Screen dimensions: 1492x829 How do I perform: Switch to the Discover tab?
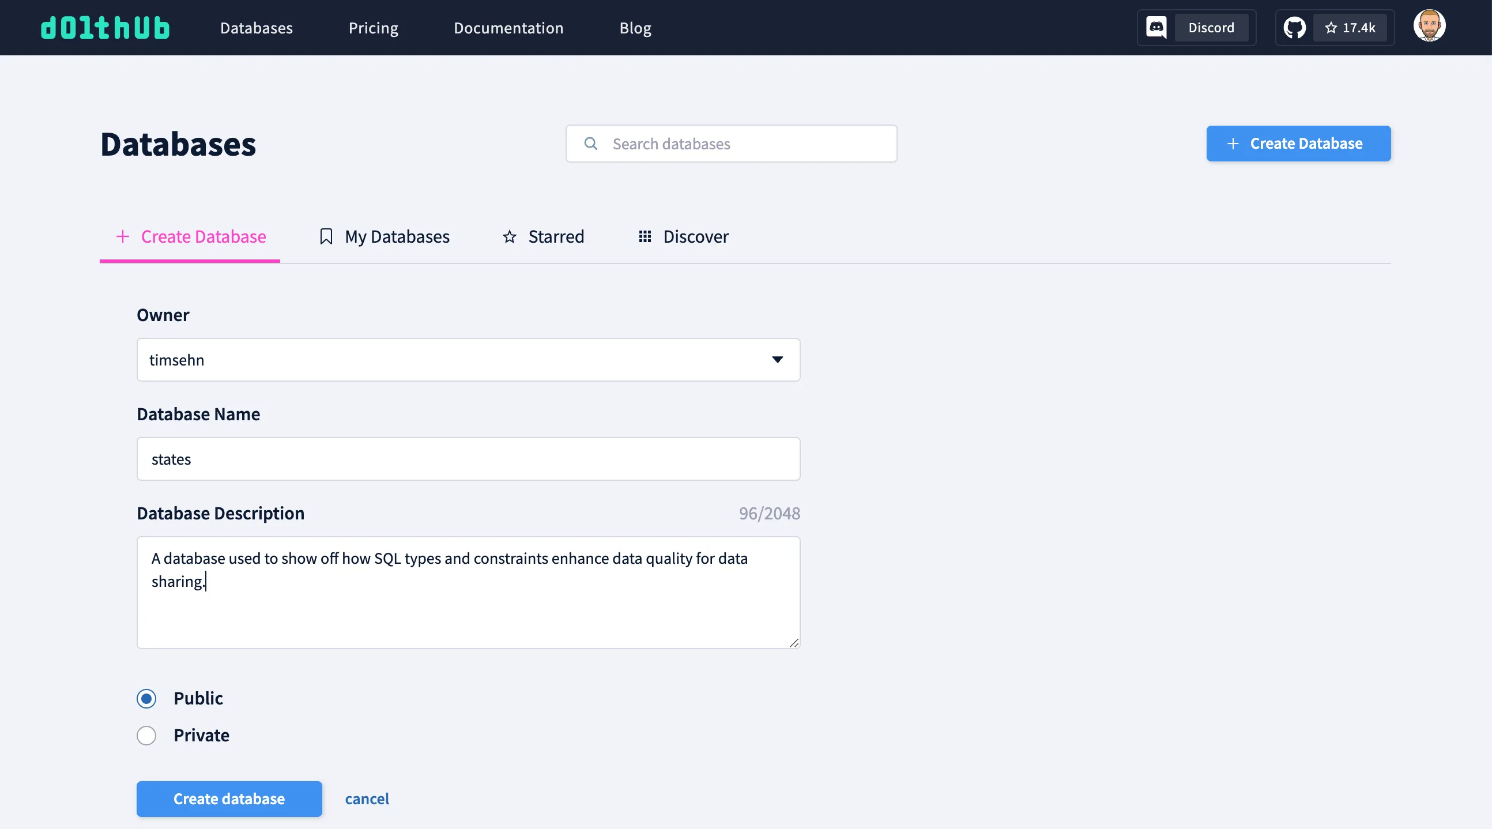(695, 236)
